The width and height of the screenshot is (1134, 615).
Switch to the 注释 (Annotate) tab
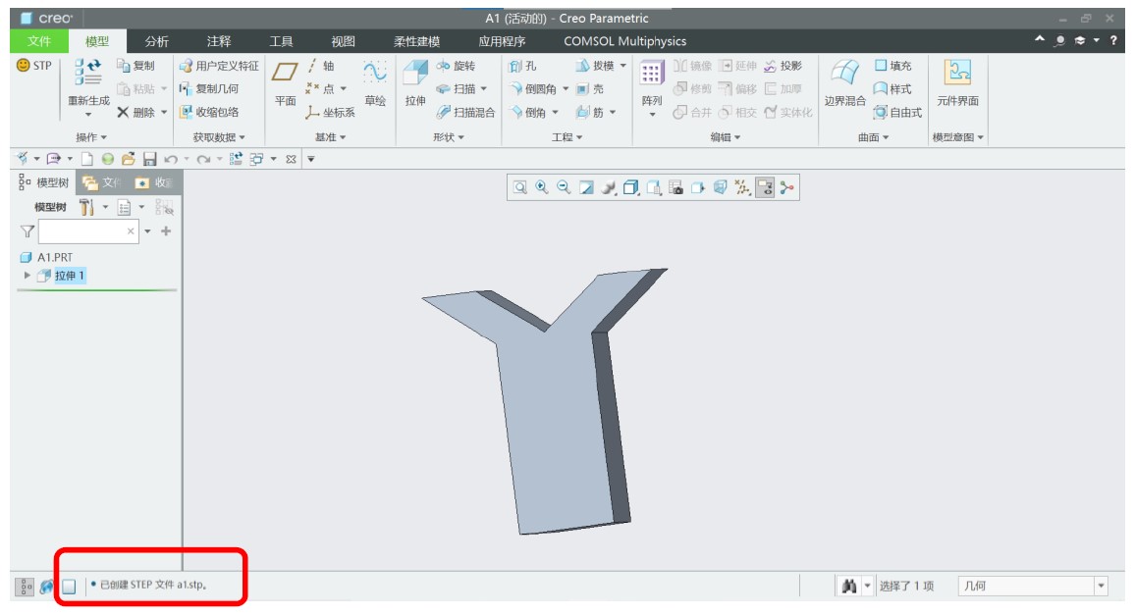(x=218, y=41)
